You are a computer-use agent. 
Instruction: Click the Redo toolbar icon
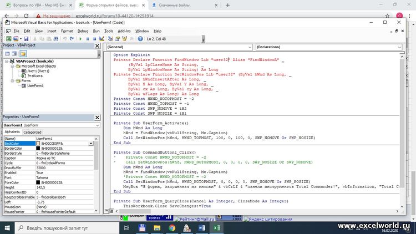72,39
